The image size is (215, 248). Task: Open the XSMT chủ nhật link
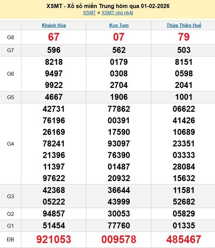tap(117, 13)
